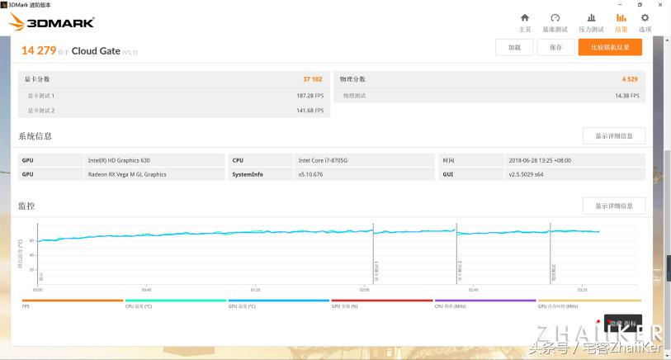Toggle the FPS legend in monitoring chart
Screen dimensions: 671x360
tap(72, 303)
